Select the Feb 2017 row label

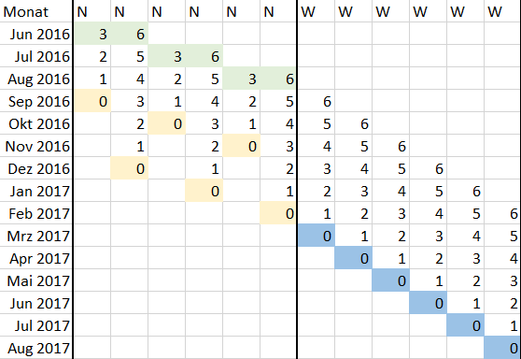point(35,213)
